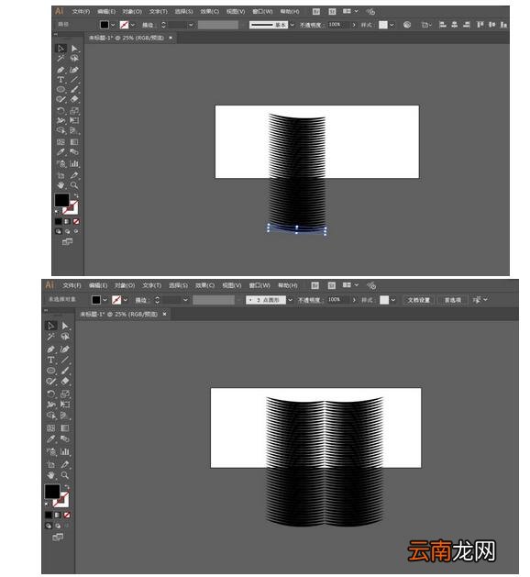Image resolution: width=530 pixels, height=577 pixels.
Task: Select the Eraser tool in lower window
Action: click(65, 382)
